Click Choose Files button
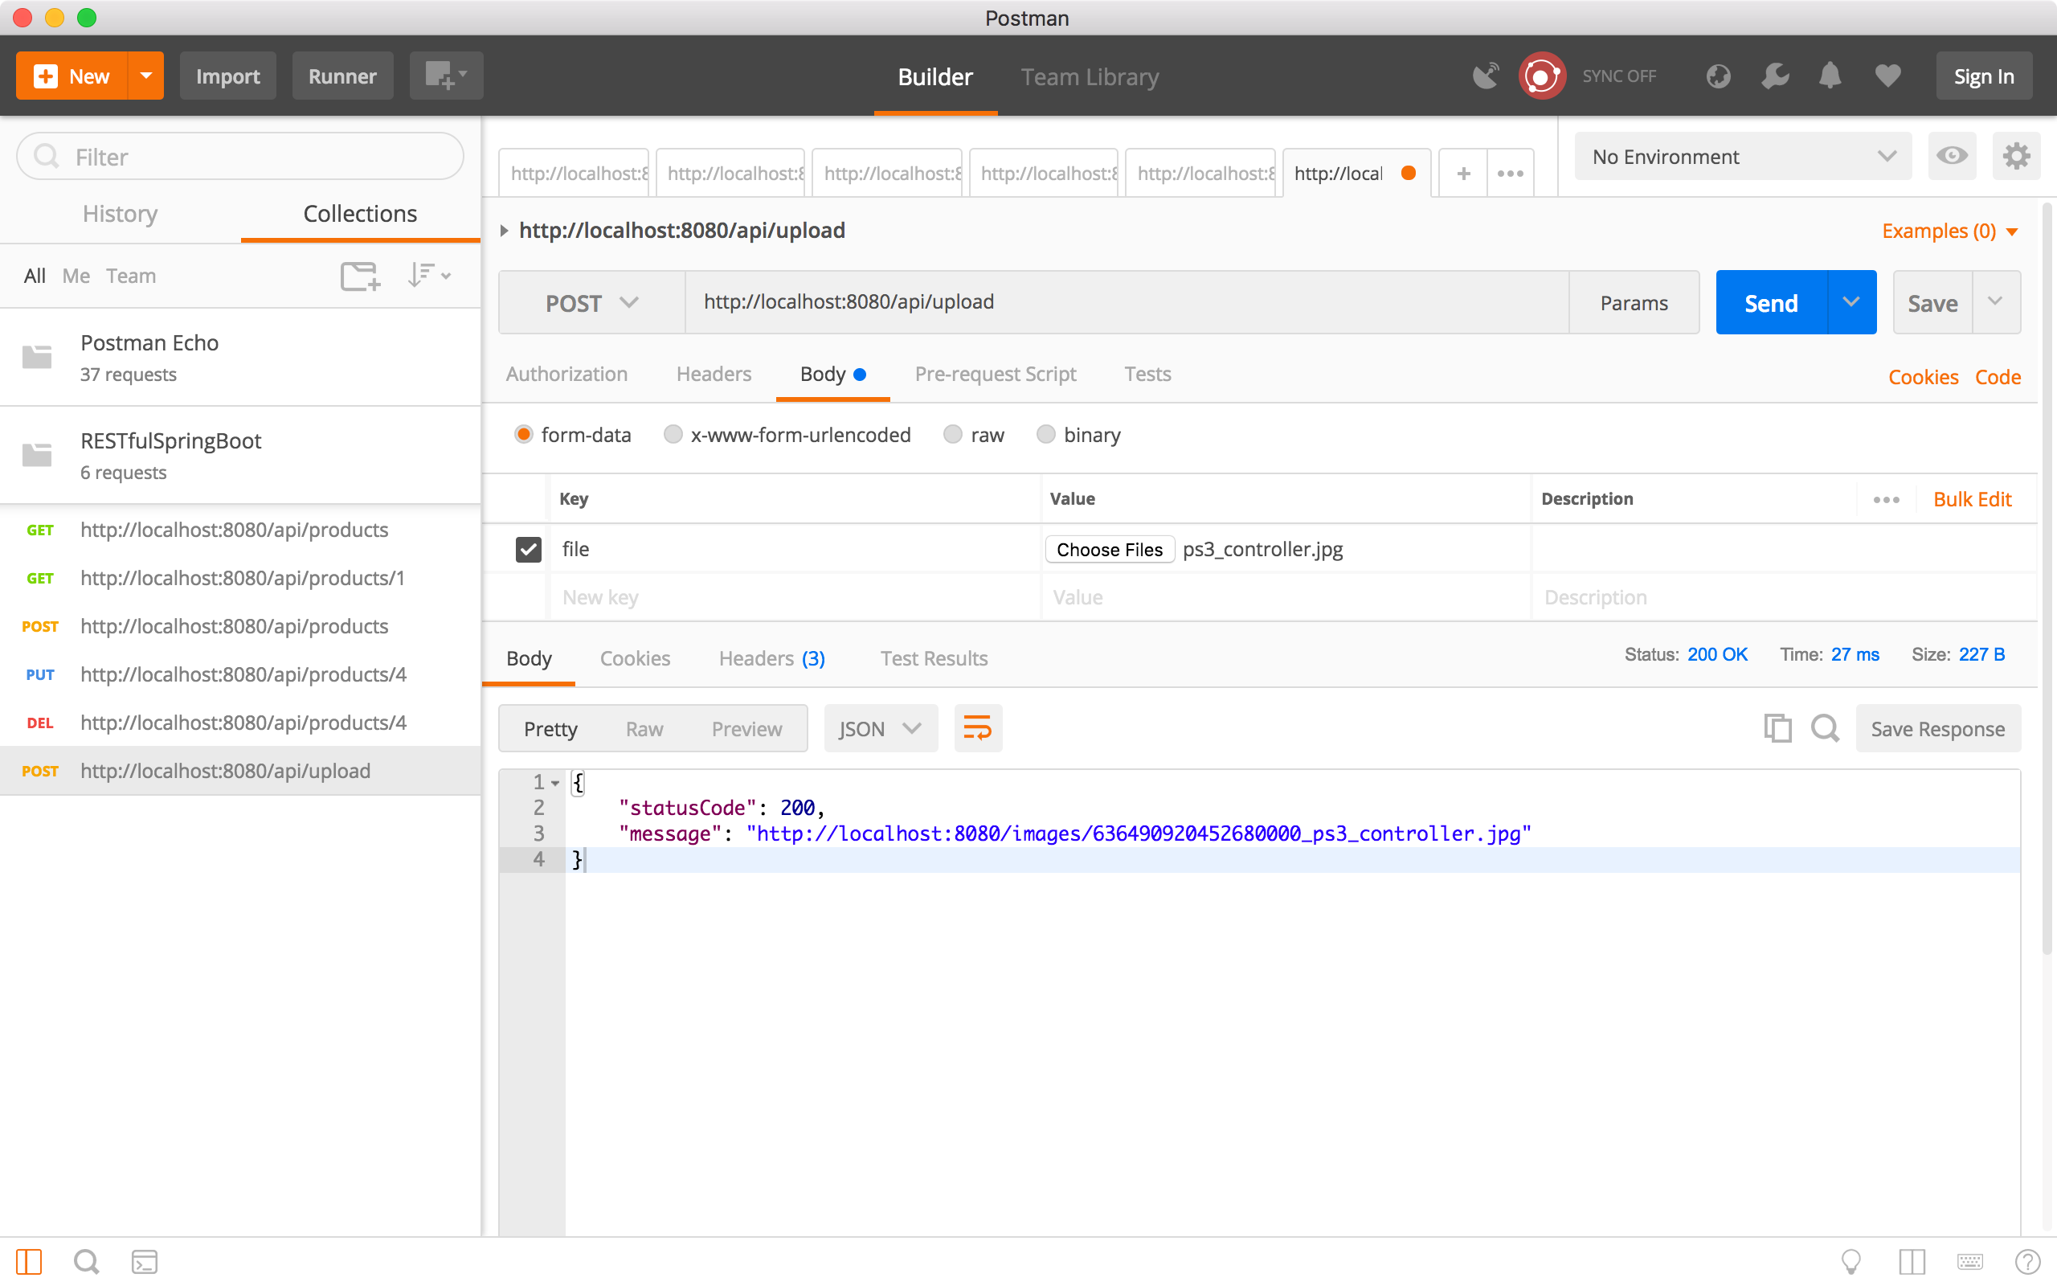Screen dimensions: 2057x1286 [1109, 550]
